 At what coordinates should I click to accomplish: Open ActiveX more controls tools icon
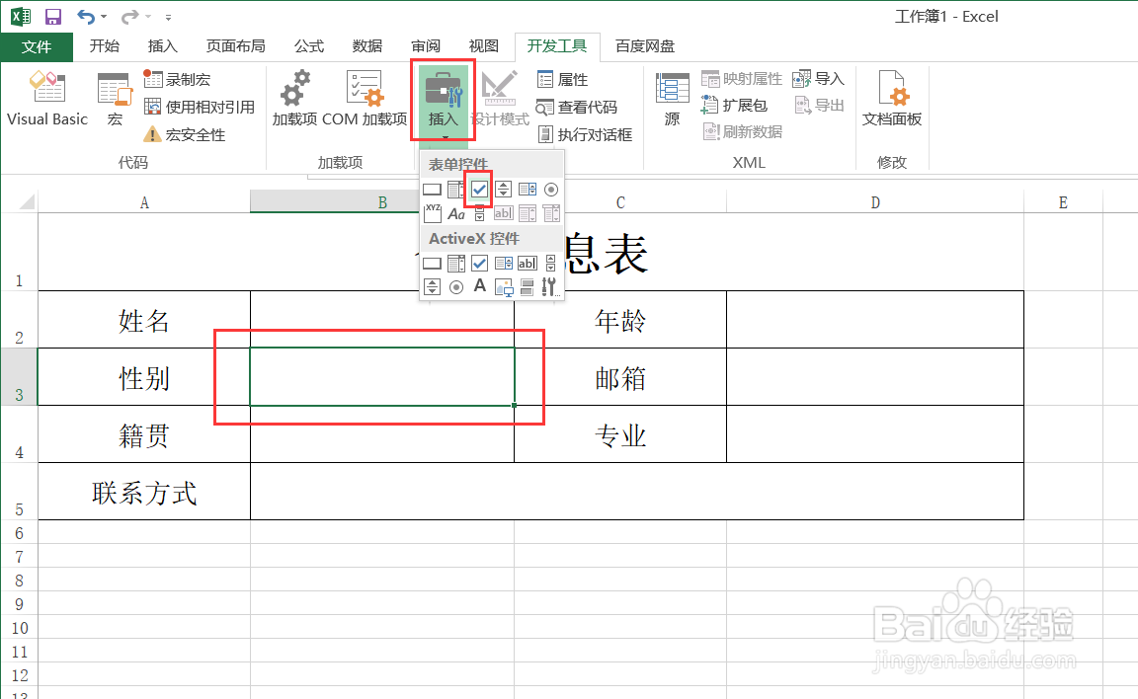549,287
